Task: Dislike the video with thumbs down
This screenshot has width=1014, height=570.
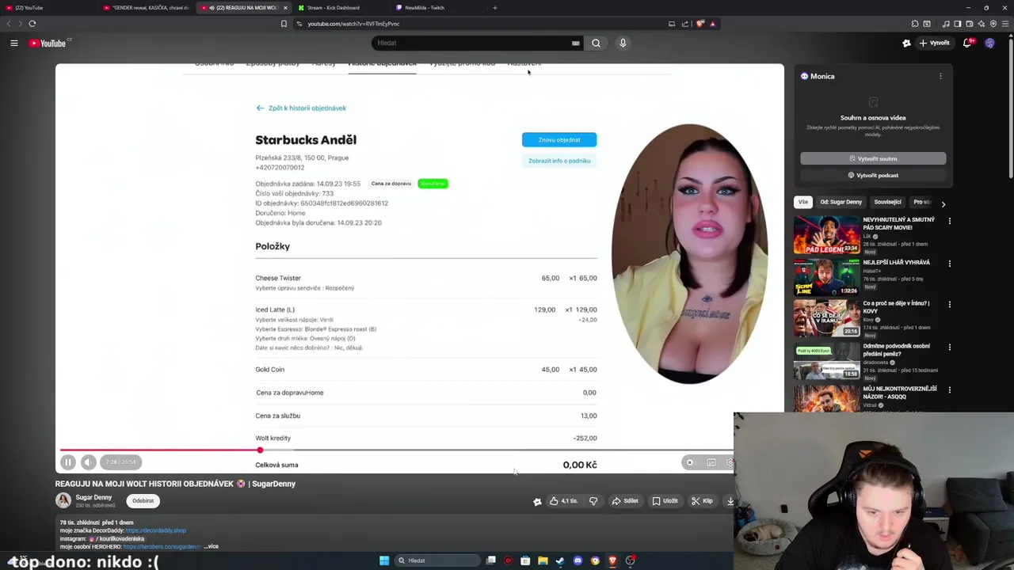Action: point(593,501)
